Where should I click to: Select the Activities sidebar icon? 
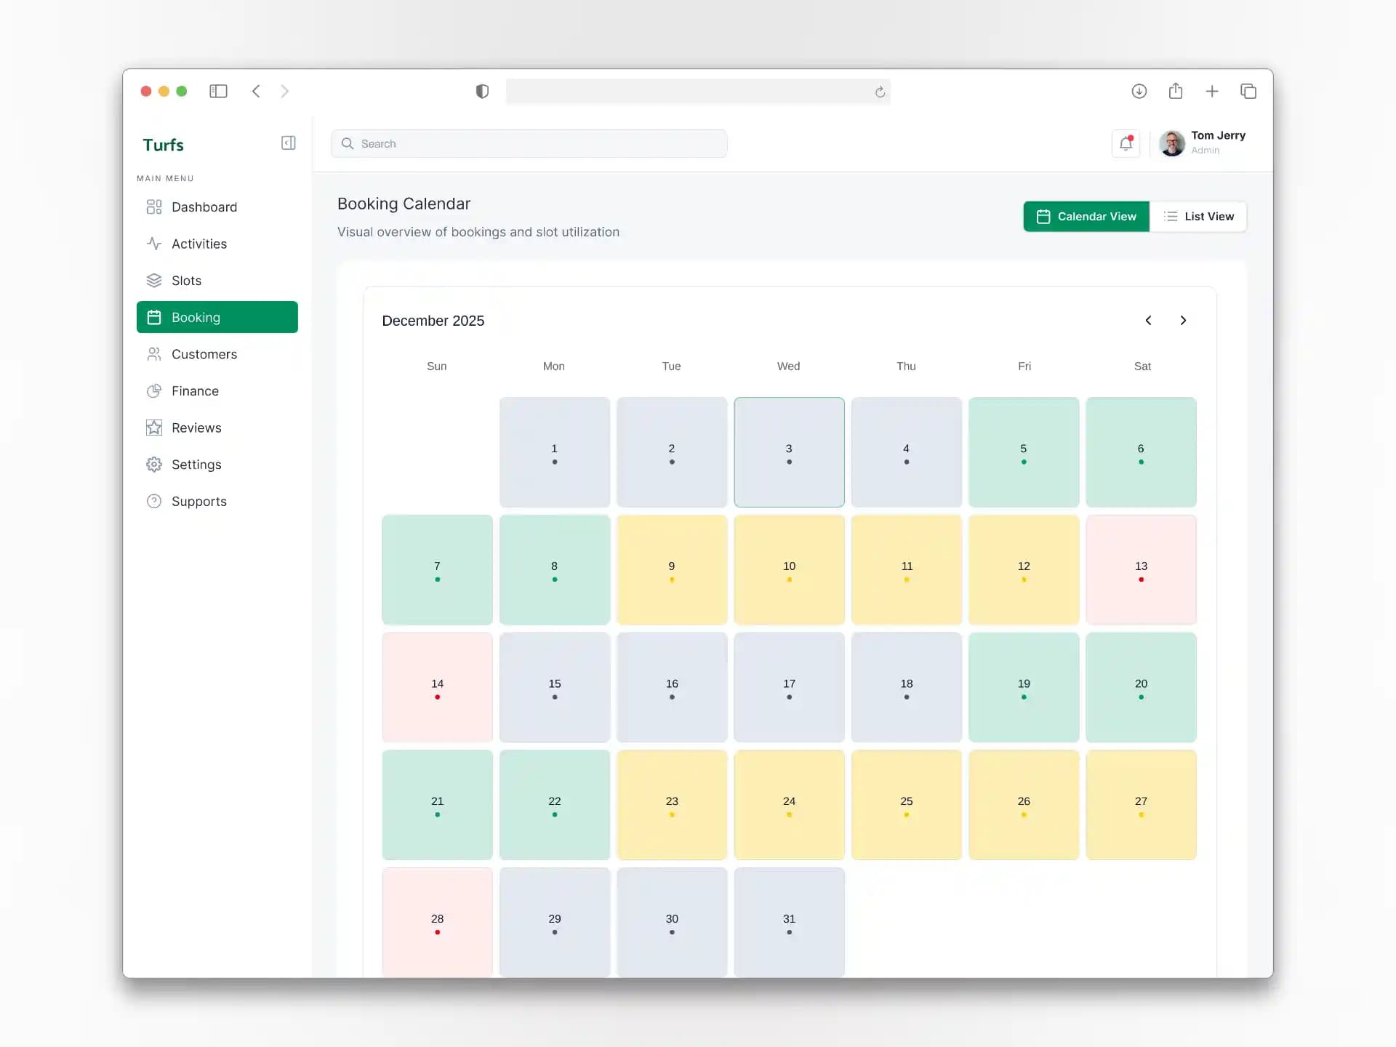point(154,244)
